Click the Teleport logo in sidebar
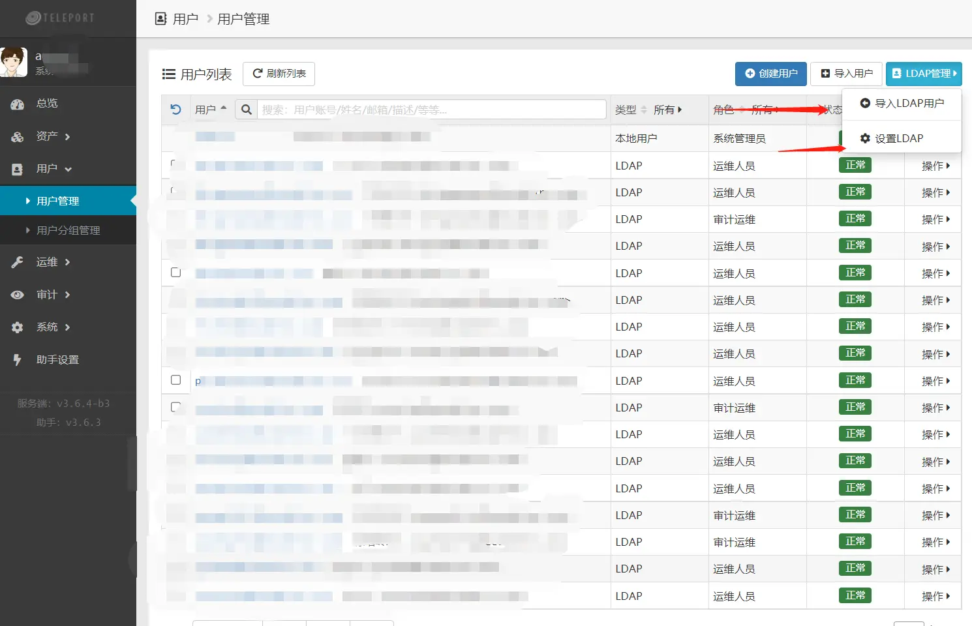The width and height of the screenshot is (972, 626). click(60, 18)
